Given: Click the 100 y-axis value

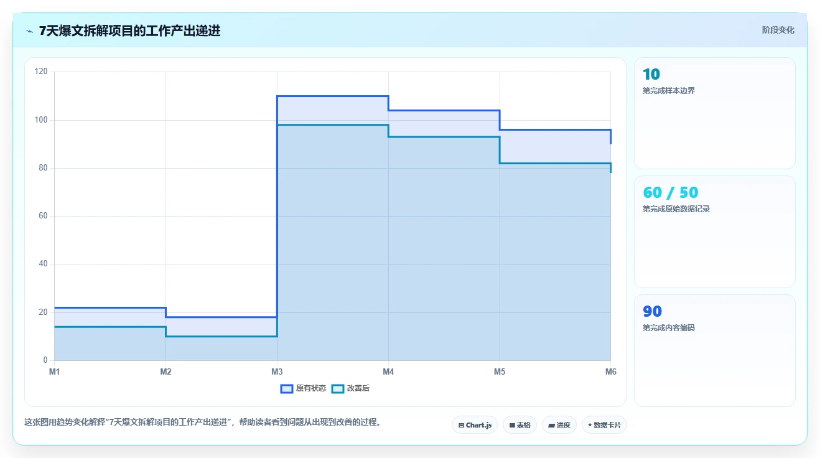Looking at the screenshot, I should [42, 119].
